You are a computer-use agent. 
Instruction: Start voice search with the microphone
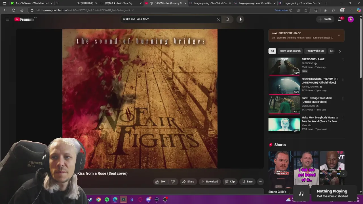point(240,19)
